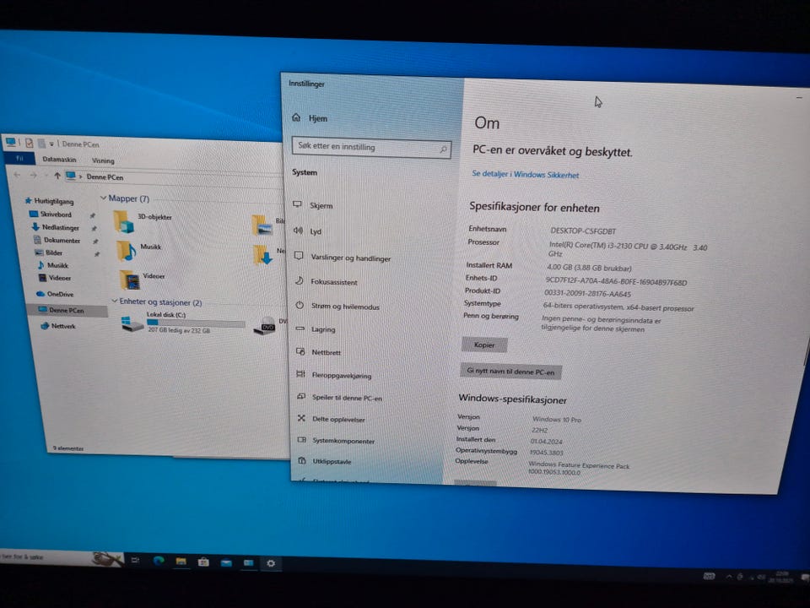Viewport: 810px width, 608px height.
Task: Open the Datamaskin ribbon tab in Explorer
Action: 59,160
